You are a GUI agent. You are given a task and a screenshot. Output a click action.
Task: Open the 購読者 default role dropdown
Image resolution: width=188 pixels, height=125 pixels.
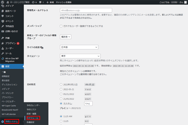pyautogui.click(x=65, y=37)
